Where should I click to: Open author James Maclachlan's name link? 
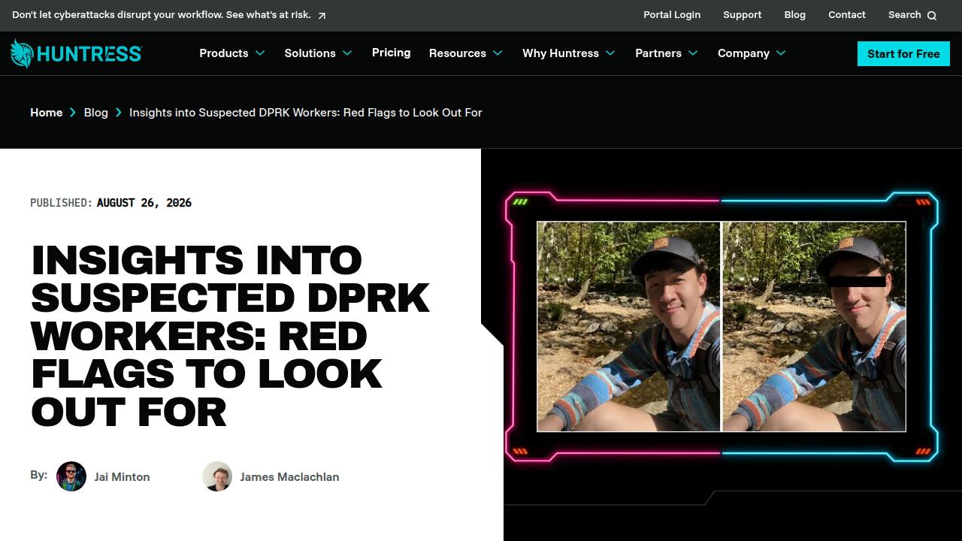289,477
